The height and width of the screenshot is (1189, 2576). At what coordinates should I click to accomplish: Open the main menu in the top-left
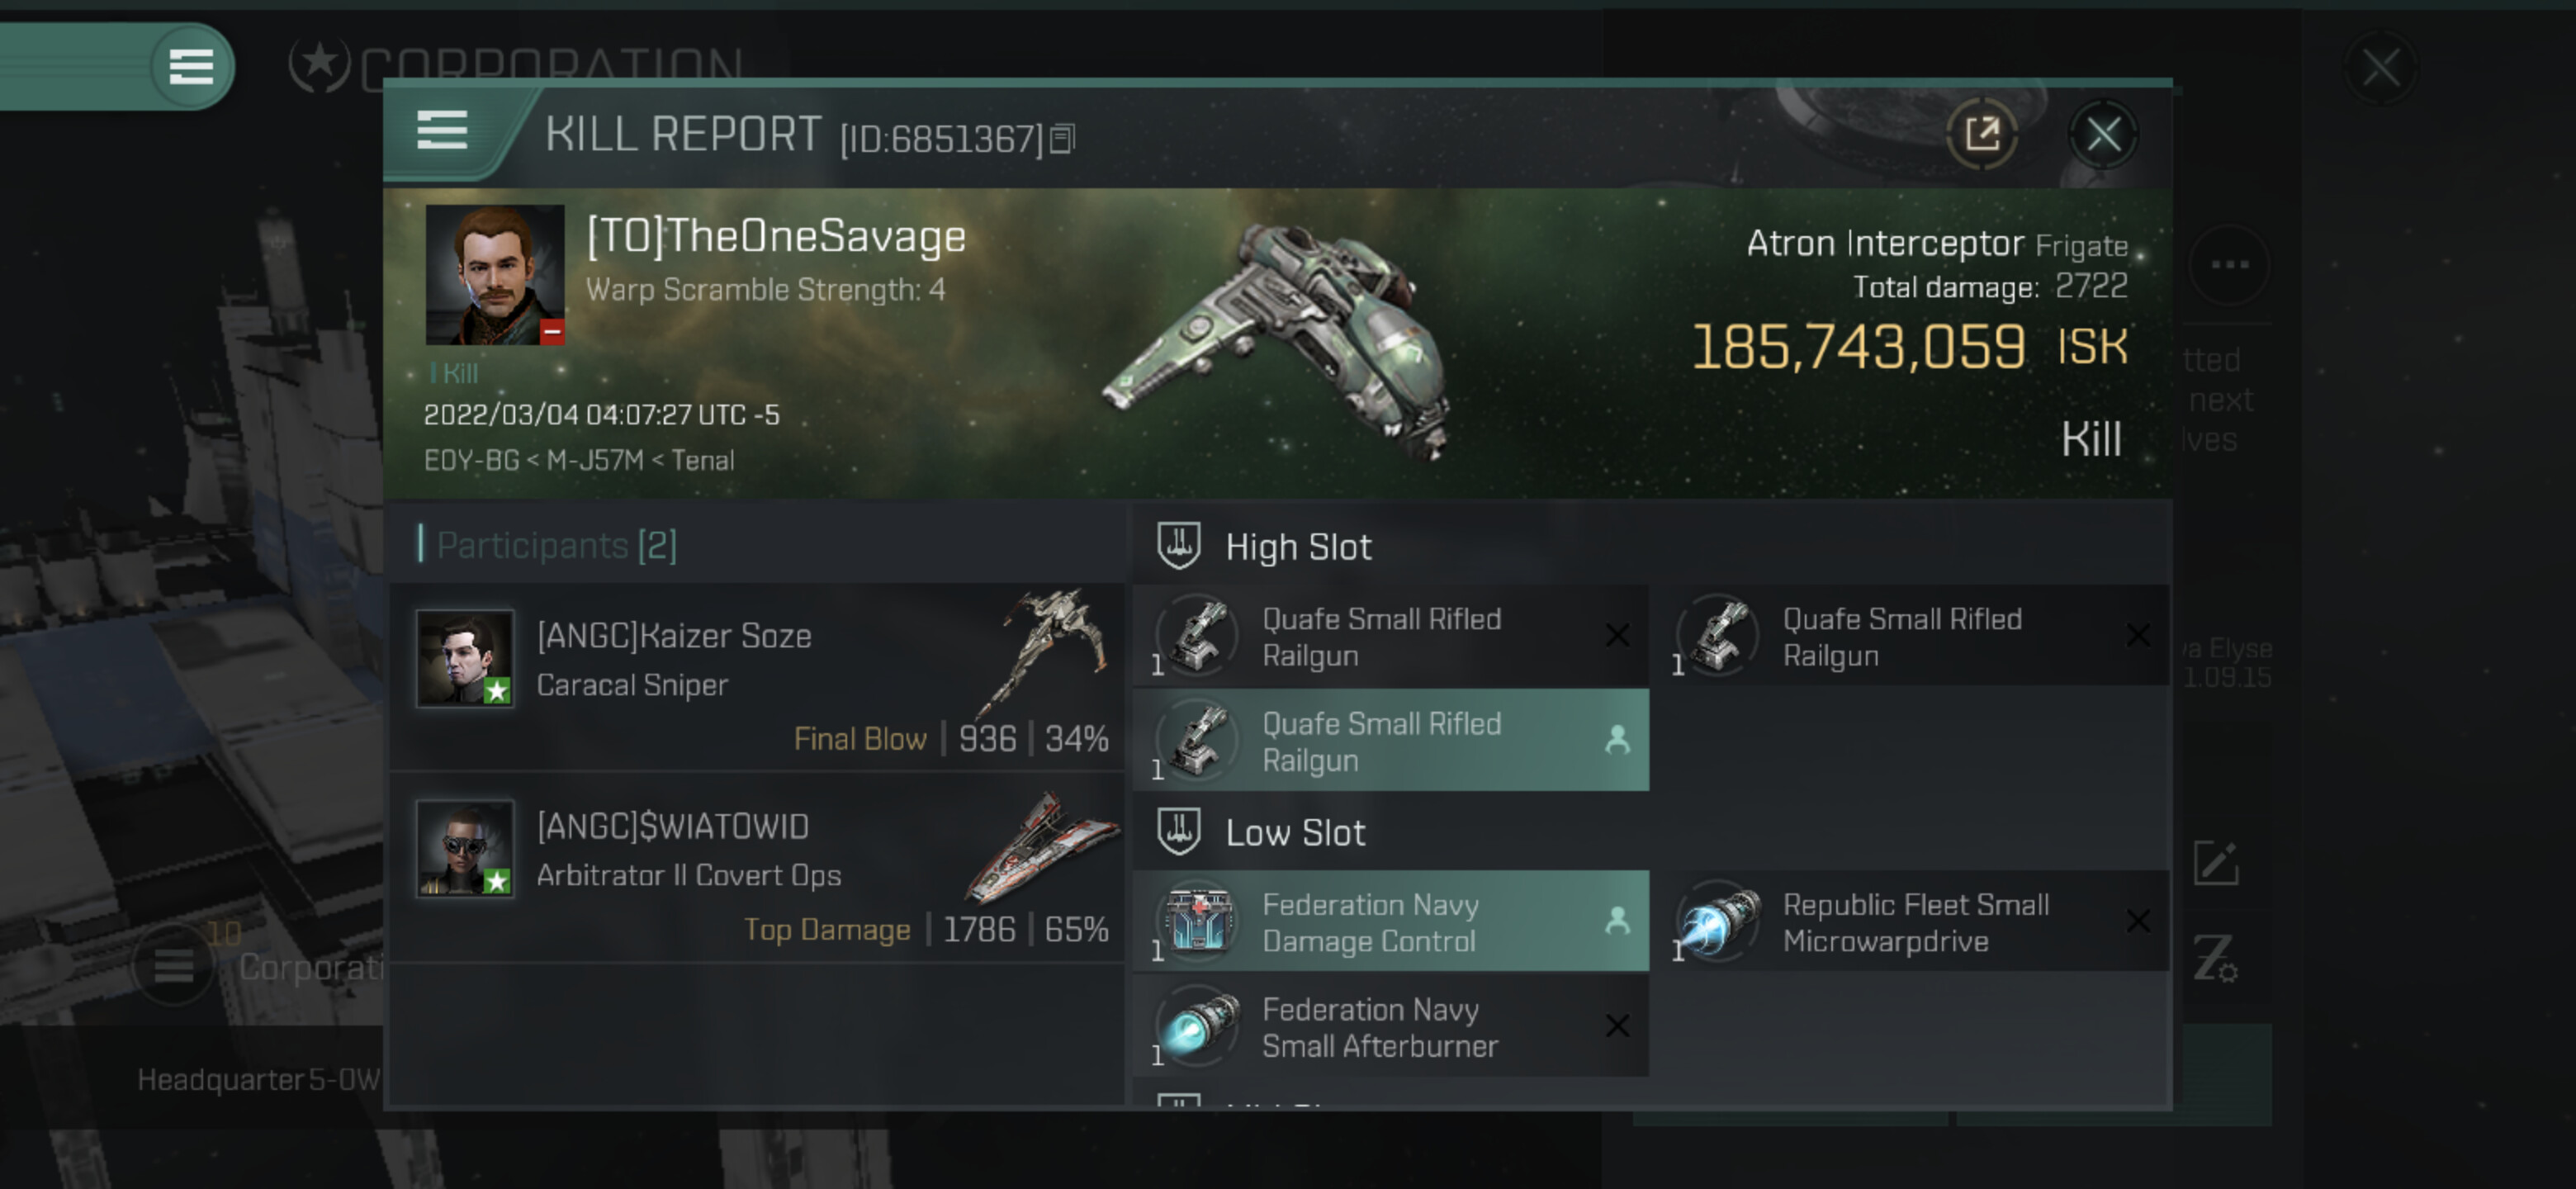pyautogui.click(x=190, y=67)
